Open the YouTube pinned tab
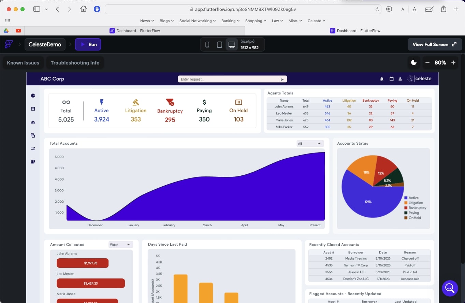This screenshot has height=303, width=465. pyautogui.click(x=18, y=31)
